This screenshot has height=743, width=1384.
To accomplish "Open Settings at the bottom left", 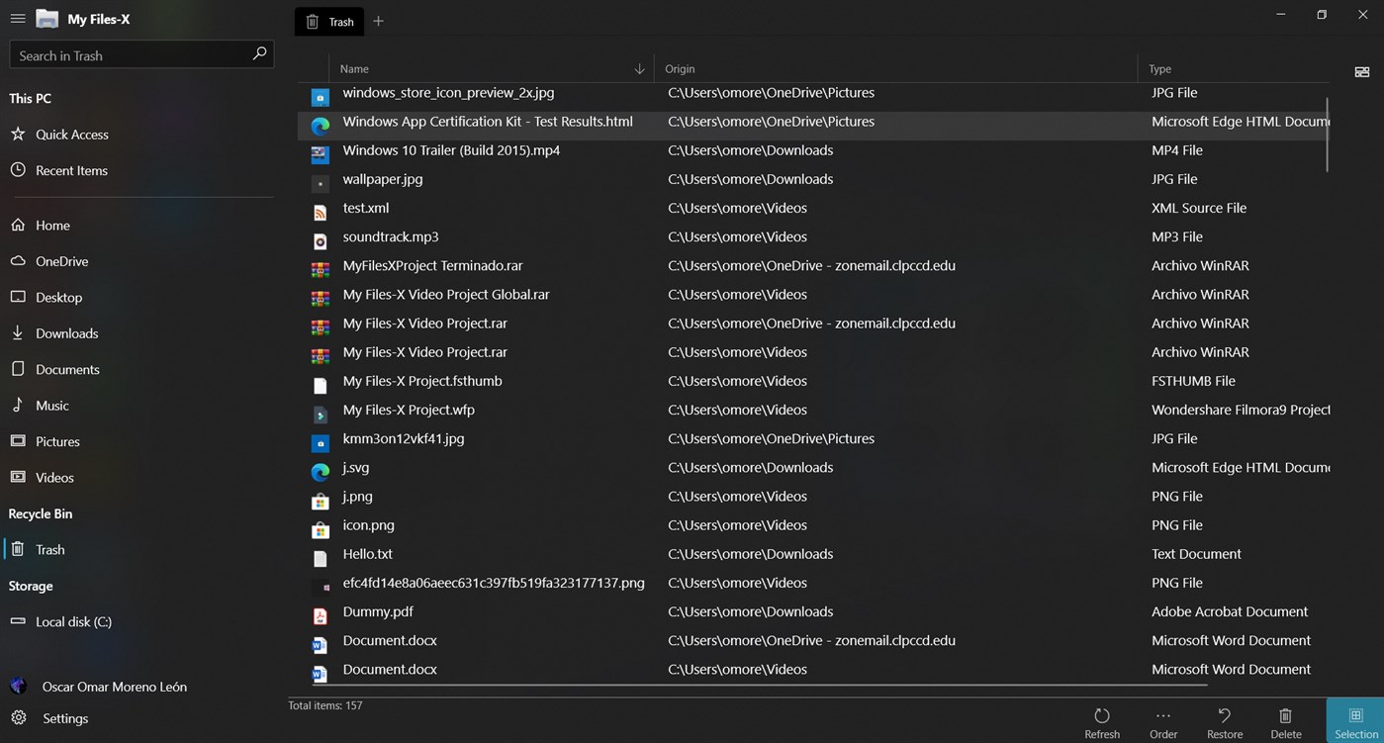I will (x=64, y=718).
